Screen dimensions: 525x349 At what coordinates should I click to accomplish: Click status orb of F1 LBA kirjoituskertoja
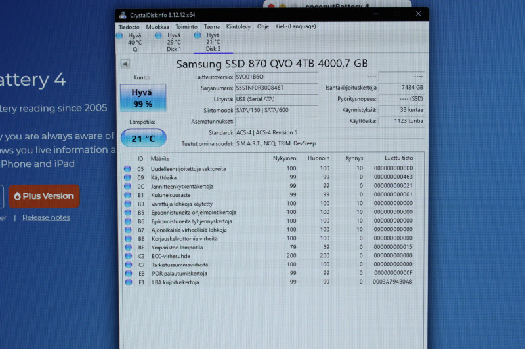128,282
